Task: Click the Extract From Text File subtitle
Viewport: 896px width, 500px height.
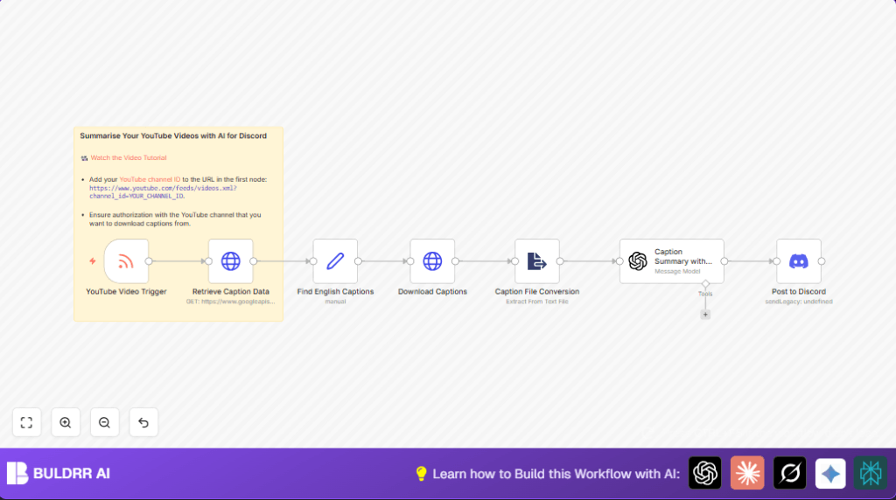Action: click(x=537, y=302)
